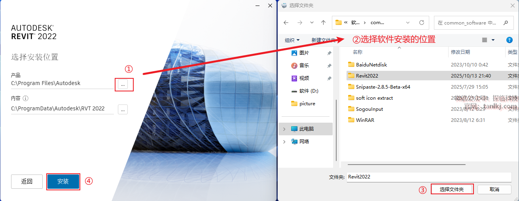Click the comm... breadcrumb segment
Image resolution: width=519 pixels, height=201 pixels.
point(377,23)
